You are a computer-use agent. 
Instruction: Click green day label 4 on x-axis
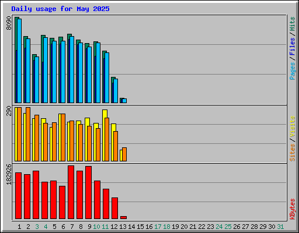46,227
